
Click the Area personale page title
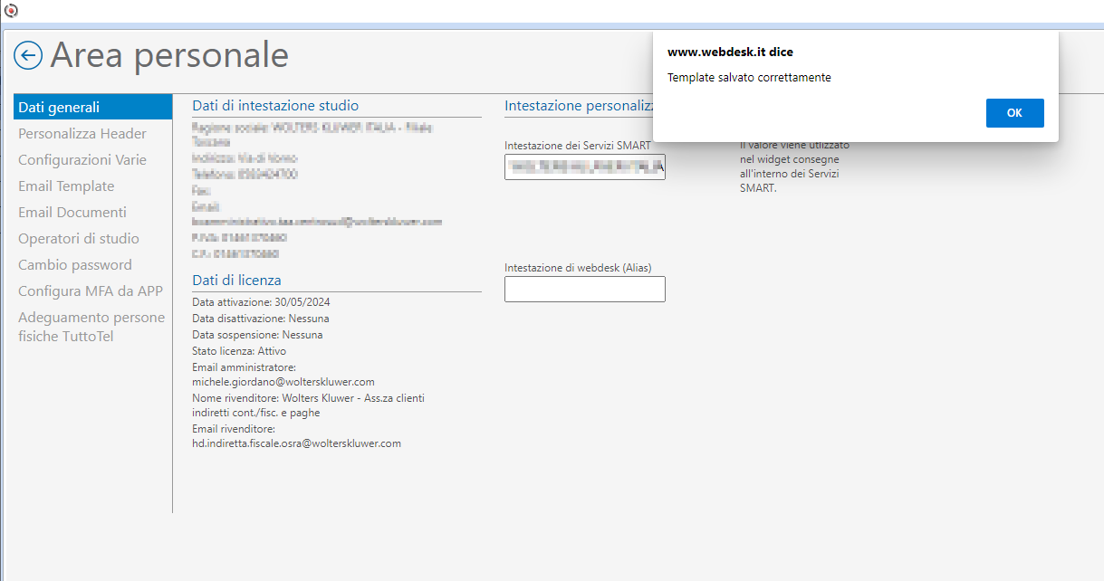pos(169,55)
